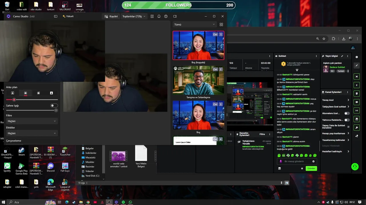366x205 pixels.
Task: Edit stream info with Yayın bilgisi pencil
Action: [342, 56]
